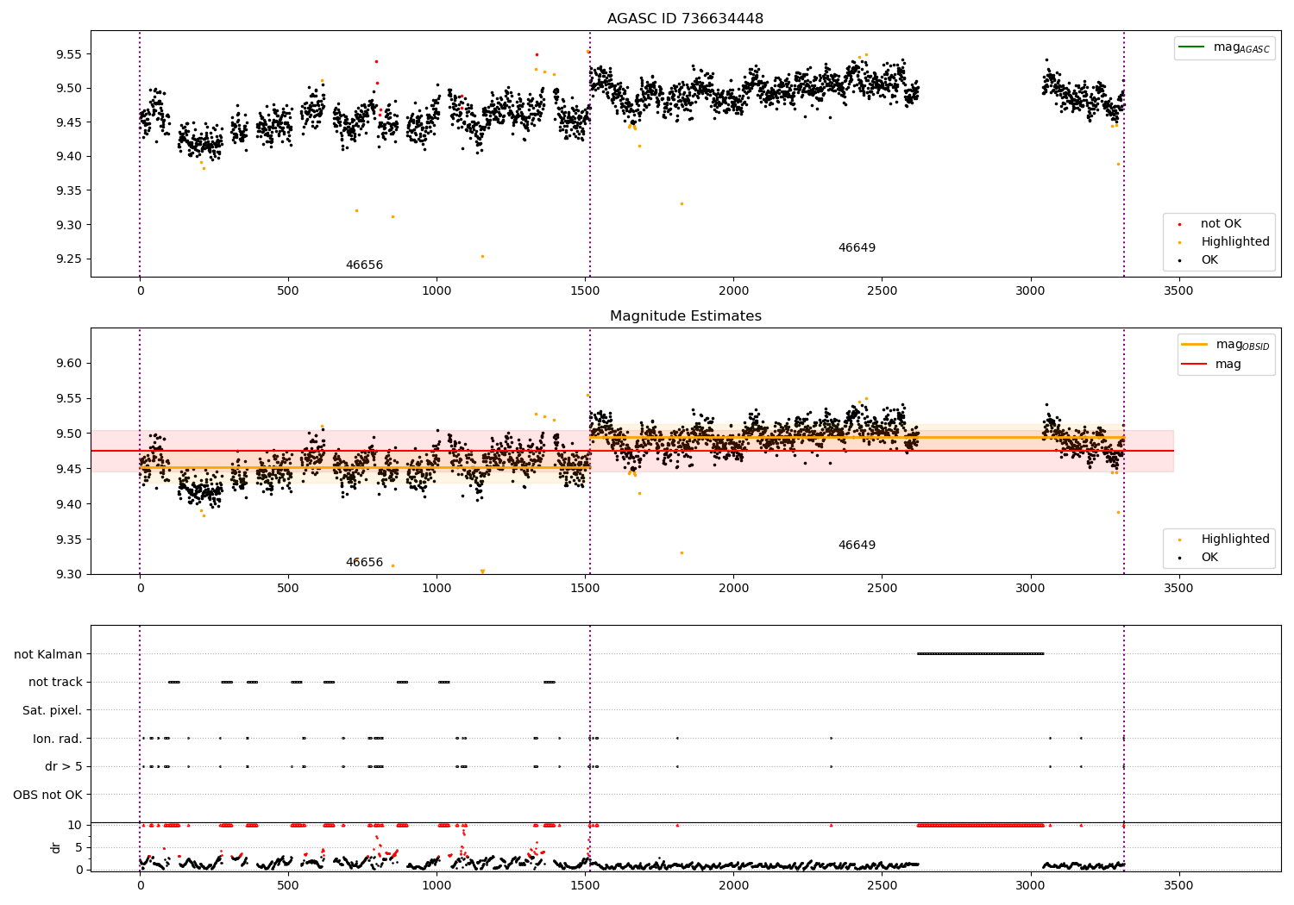
Task: Click the purple dotted line at zero in flags plot
Action: tap(140, 748)
